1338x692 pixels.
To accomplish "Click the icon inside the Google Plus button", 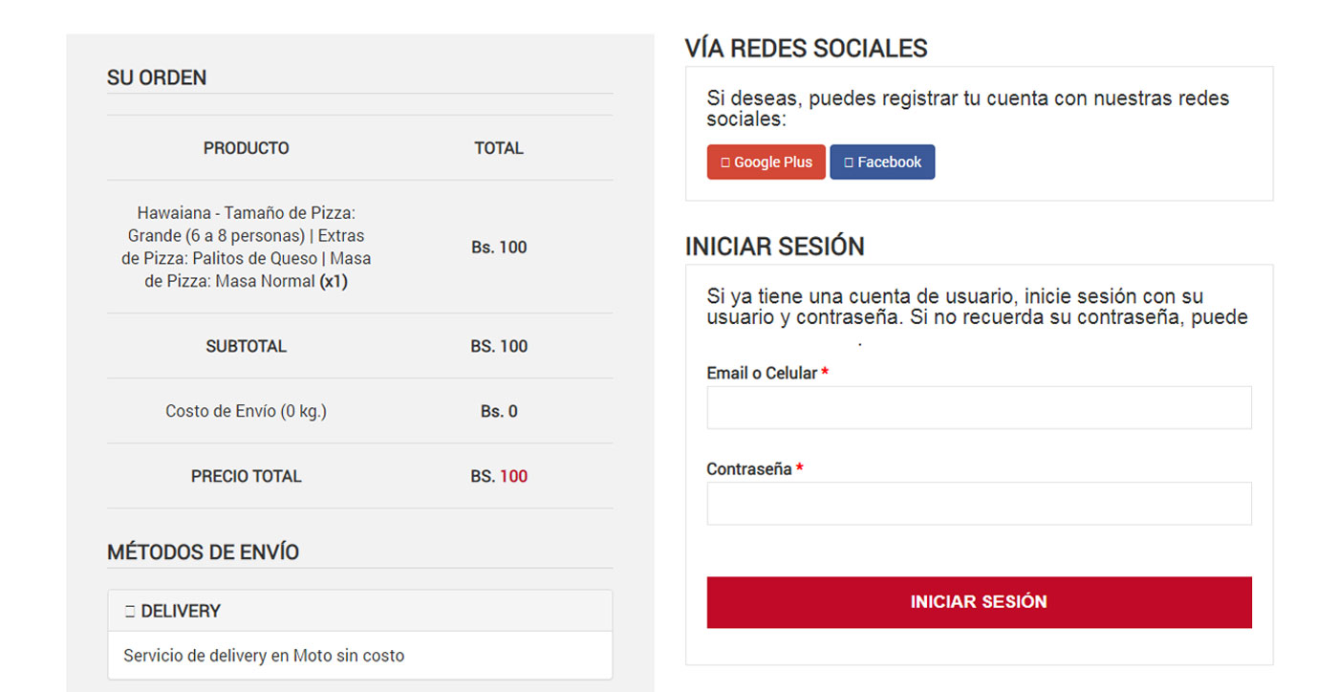I will click(724, 162).
